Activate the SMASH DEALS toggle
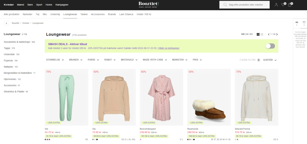This screenshot has height=144, width=307. tap(270, 46)
